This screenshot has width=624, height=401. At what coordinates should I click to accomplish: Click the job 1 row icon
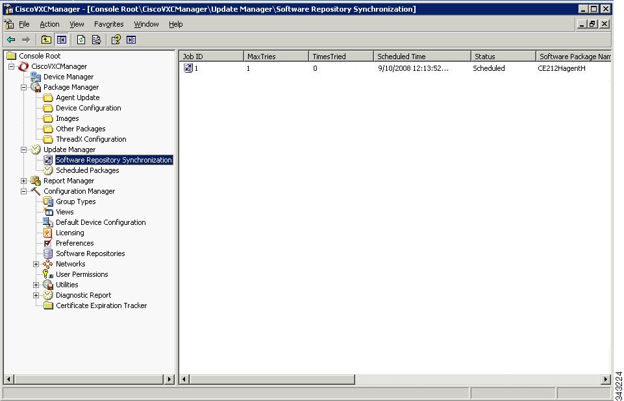pyautogui.click(x=188, y=68)
